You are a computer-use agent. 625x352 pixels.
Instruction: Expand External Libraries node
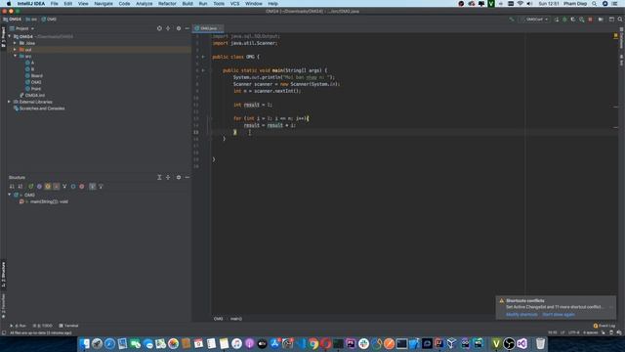pos(10,102)
